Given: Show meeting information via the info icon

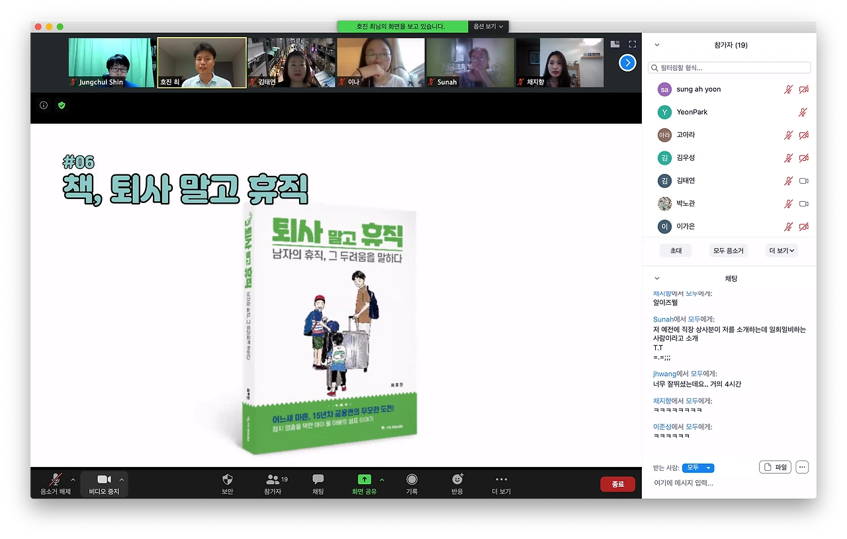Looking at the screenshot, I should pos(44,105).
